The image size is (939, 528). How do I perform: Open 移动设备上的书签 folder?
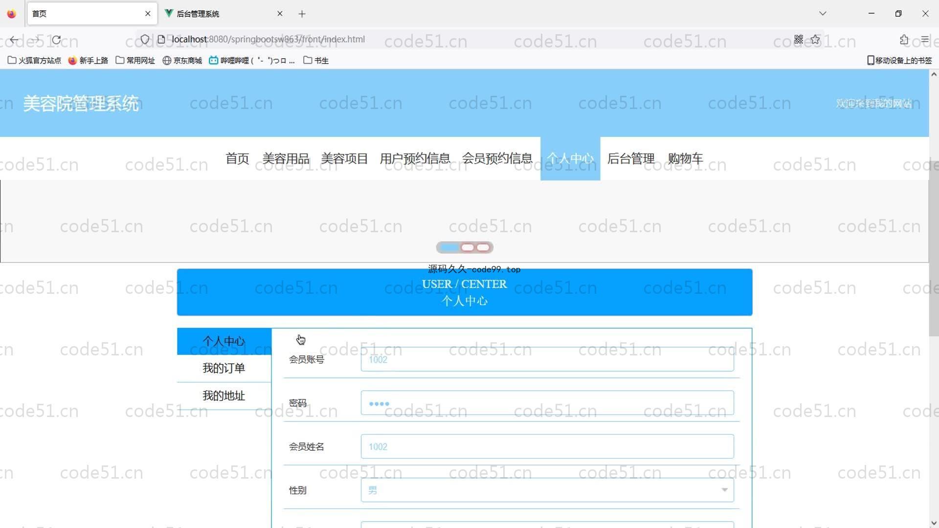point(899,60)
